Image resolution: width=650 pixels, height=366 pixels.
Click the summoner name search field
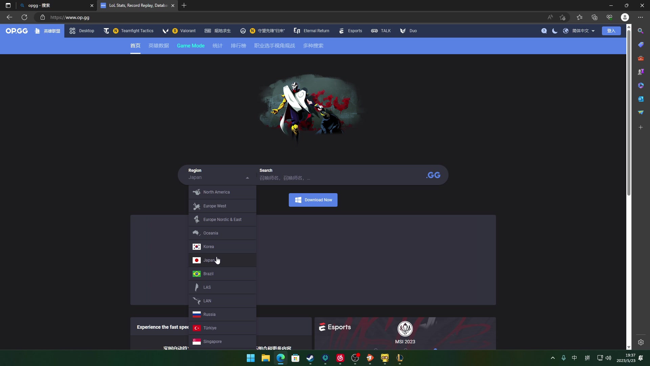coord(339,178)
